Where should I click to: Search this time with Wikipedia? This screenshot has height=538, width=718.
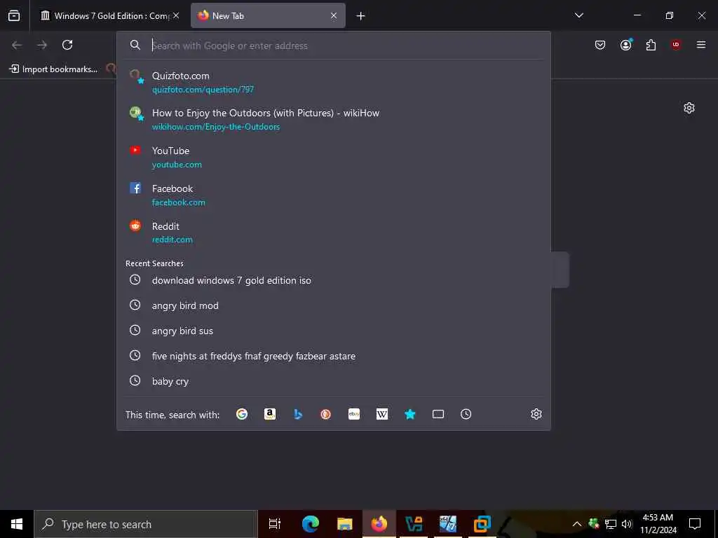pos(382,414)
